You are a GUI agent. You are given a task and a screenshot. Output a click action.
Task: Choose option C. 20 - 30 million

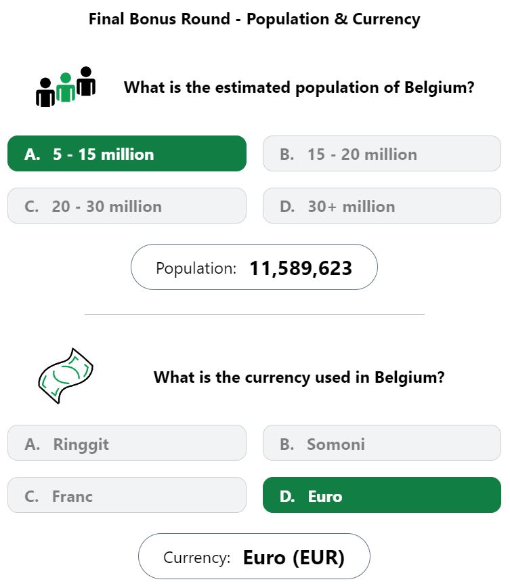(x=127, y=206)
